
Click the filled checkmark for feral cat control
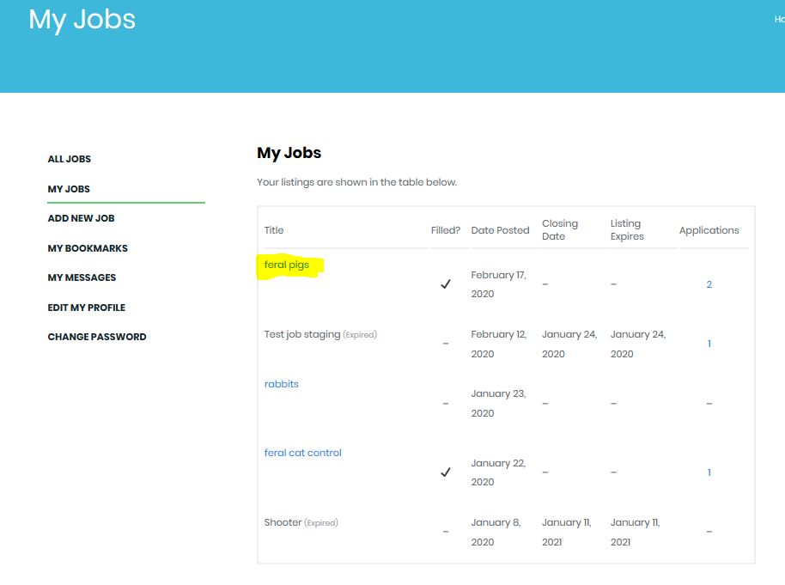click(x=445, y=472)
